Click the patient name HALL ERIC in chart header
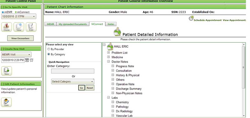250x118 pixels. click(62, 12)
